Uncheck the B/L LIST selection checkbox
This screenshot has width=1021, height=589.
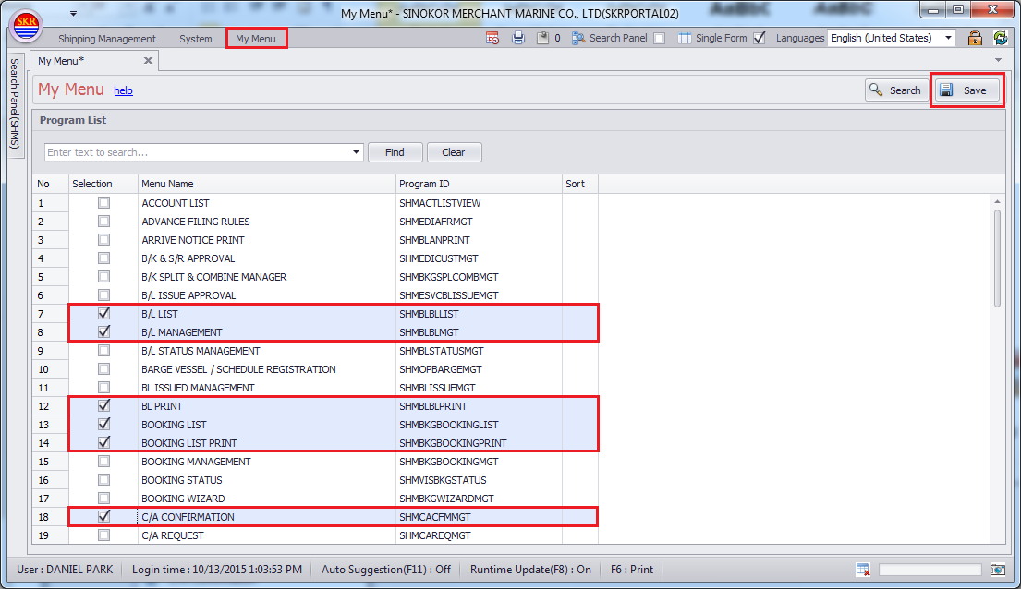[x=103, y=314]
